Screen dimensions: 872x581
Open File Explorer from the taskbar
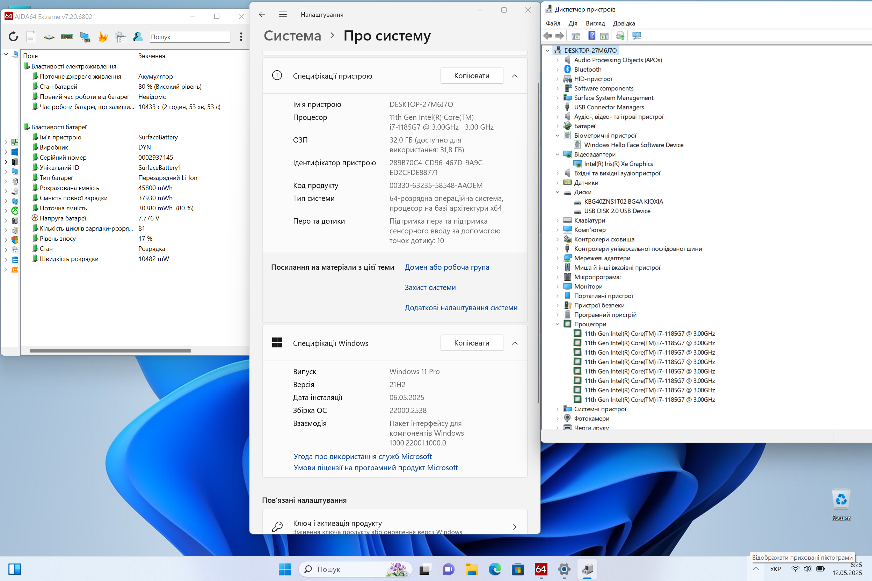tap(472, 569)
